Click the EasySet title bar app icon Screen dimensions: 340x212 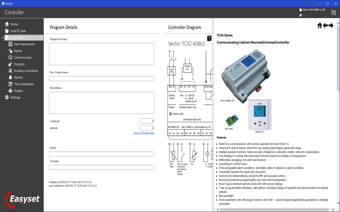pos(3,3)
